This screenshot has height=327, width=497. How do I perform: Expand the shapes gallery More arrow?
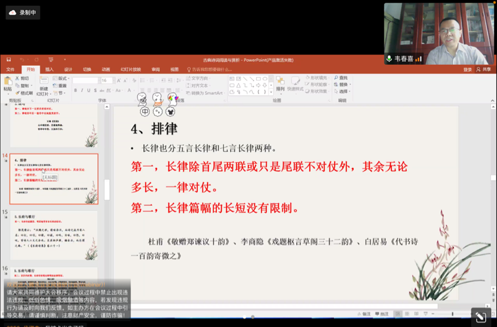pos(271,92)
